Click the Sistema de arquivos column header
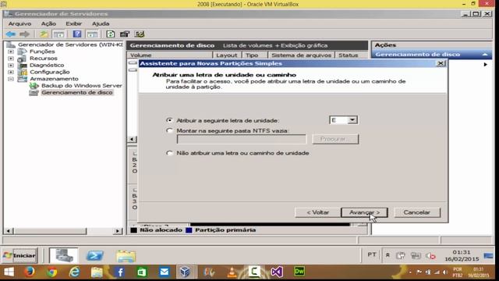The height and width of the screenshot is (281, 499). (x=302, y=55)
